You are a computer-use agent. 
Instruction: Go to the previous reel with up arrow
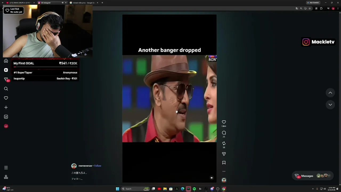pos(330,93)
